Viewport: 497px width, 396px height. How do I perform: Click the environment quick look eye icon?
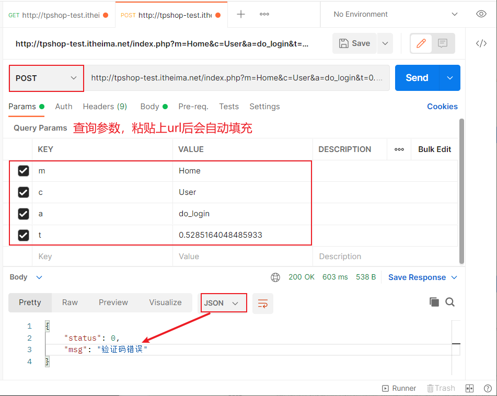click(x=481, y=14)
